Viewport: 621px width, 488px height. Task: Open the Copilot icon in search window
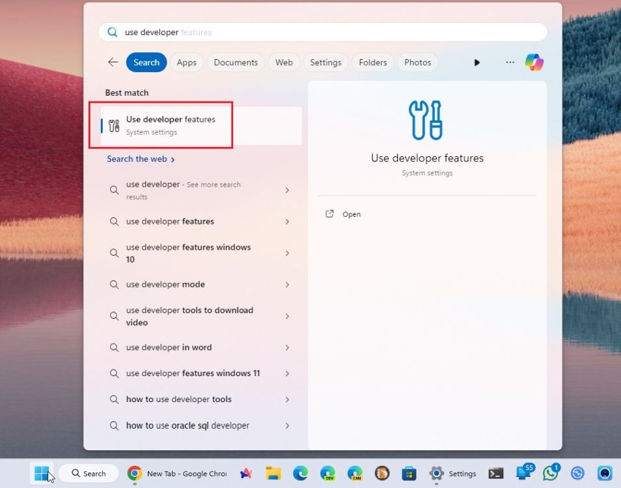[x=534, y=62]
